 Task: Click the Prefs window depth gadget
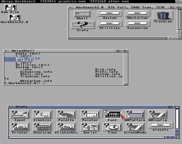pos(176,107)
